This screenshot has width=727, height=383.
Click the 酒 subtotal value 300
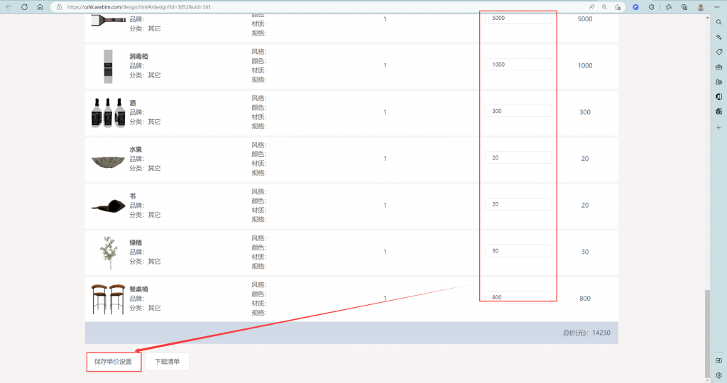[585, 112]
